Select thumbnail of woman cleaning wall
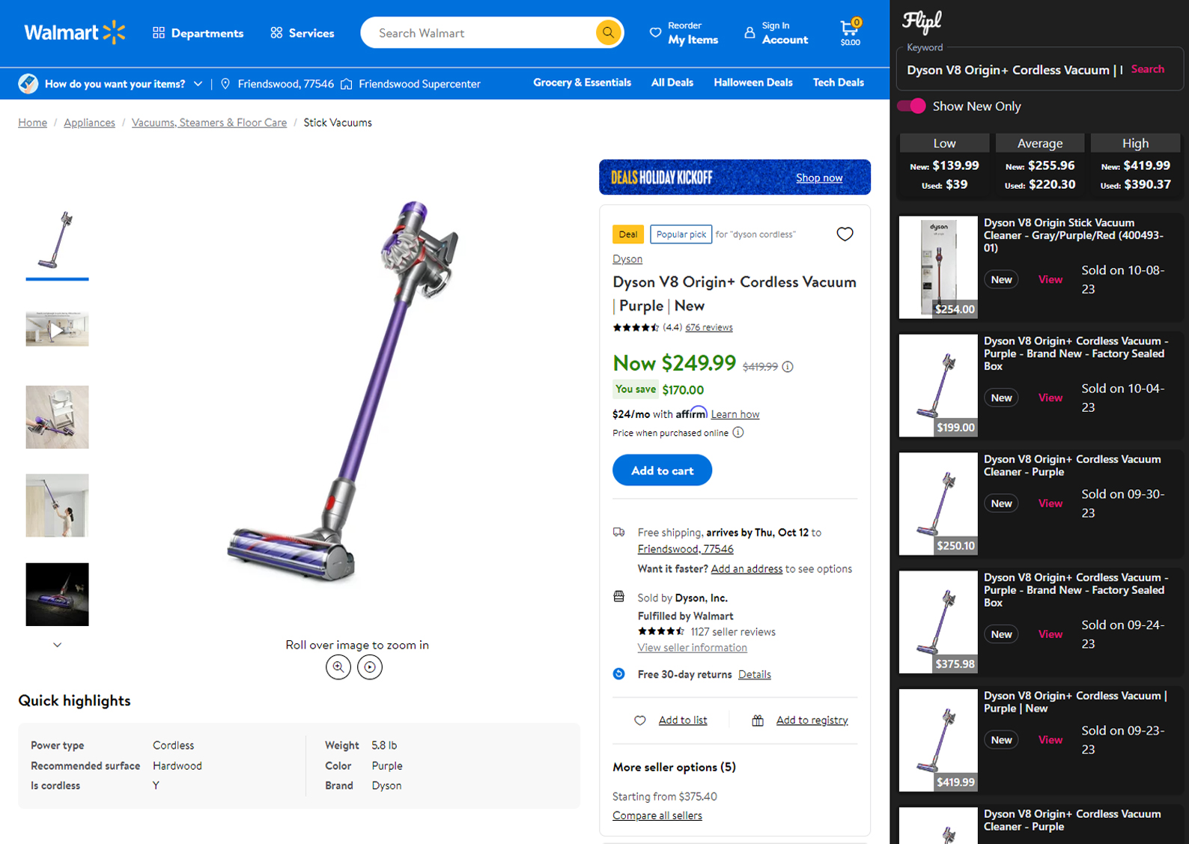The height and width of the screenshot is (844, 1189). pos(57,506)
